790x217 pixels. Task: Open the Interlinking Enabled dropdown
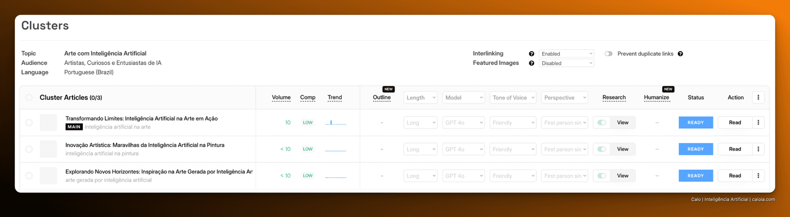click(x=566, y=54)
